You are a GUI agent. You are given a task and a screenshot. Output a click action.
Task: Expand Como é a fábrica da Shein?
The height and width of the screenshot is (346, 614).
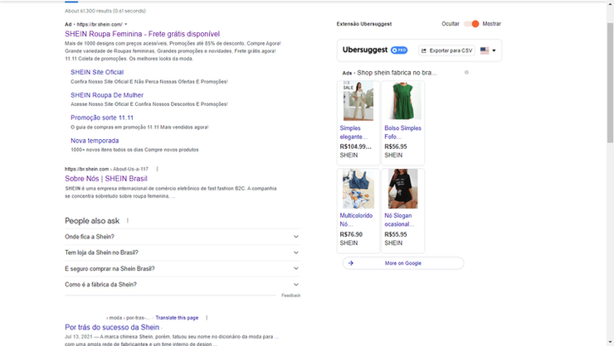point(183,285)
